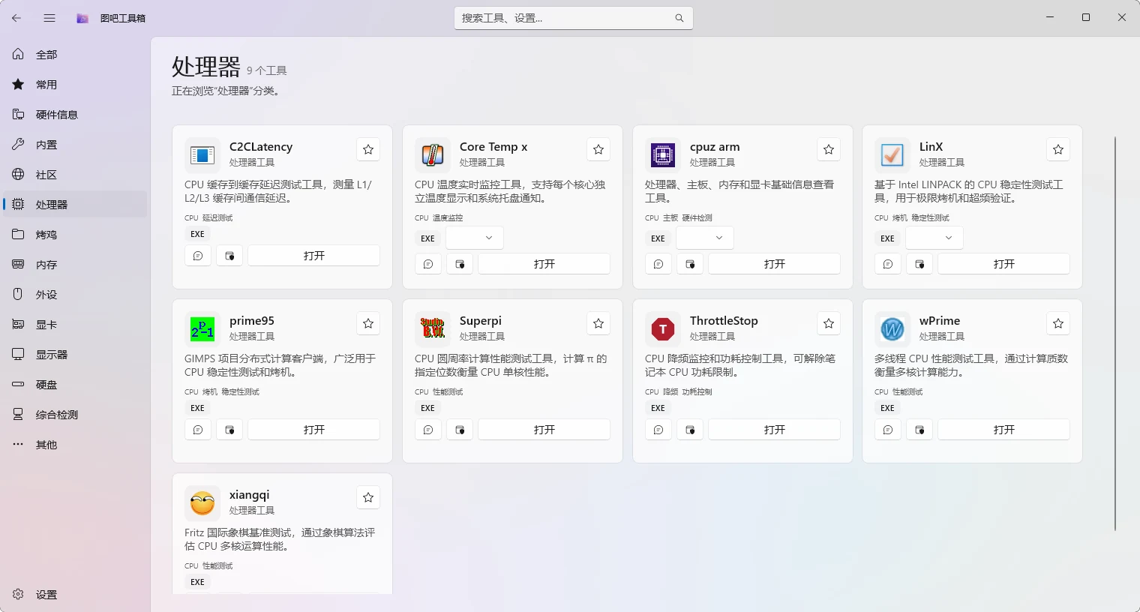Open the comment icon on the wPrime card
The image size is (1140, 612).
coord(888,430)
